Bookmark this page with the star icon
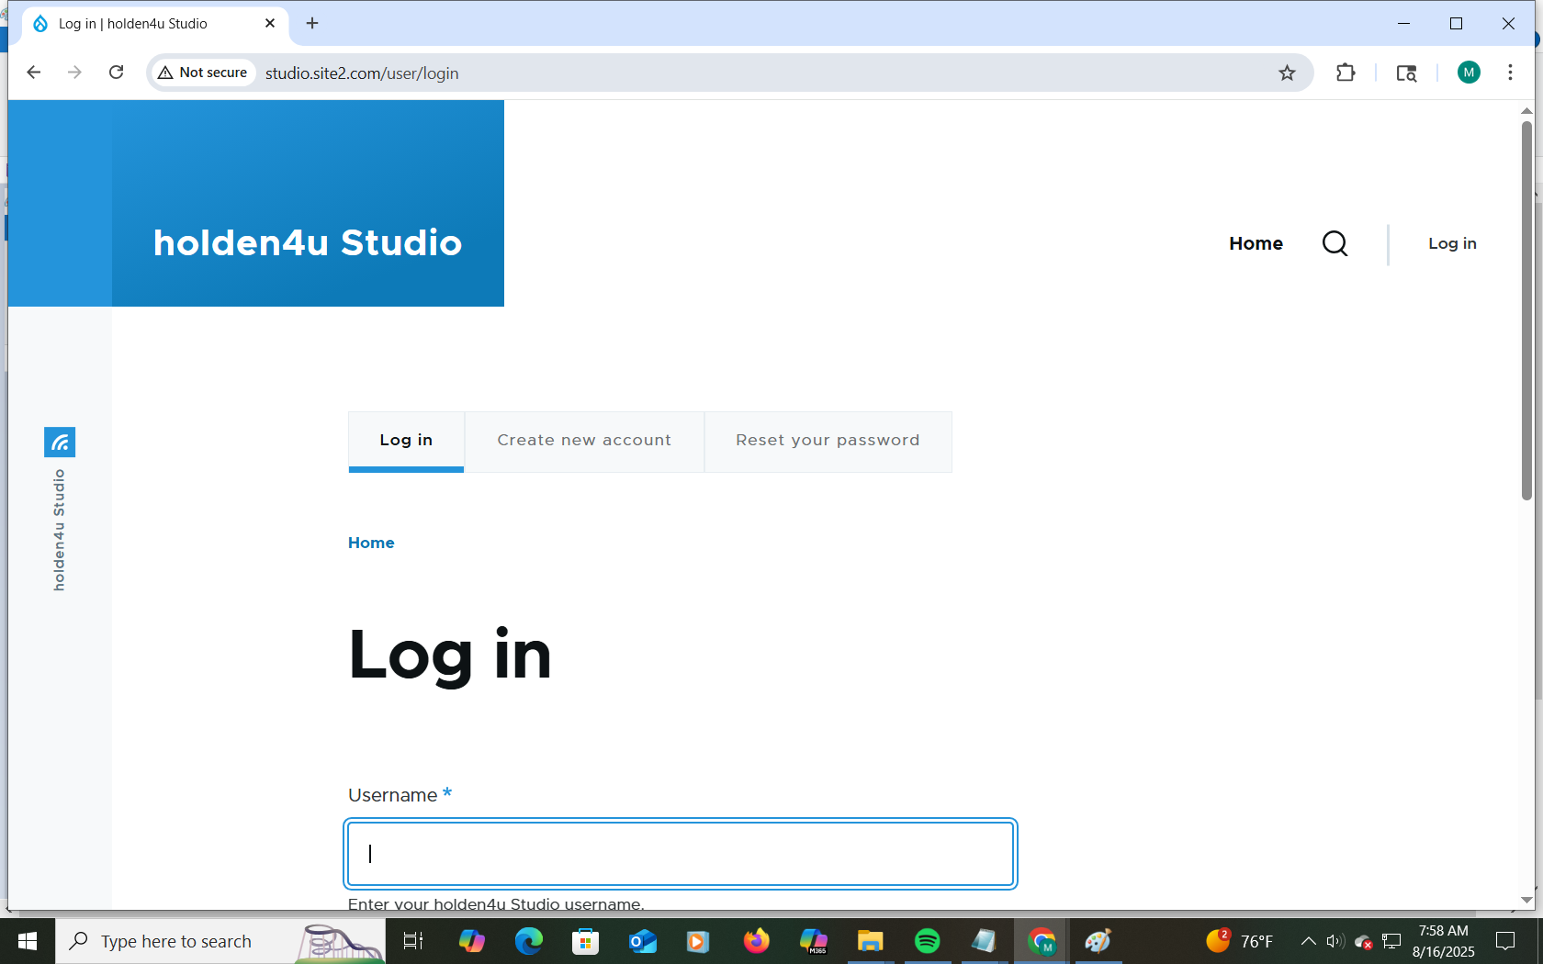Image resolution: width=1543 pixels, height=964 pixels. click(x=1287, y=73)
